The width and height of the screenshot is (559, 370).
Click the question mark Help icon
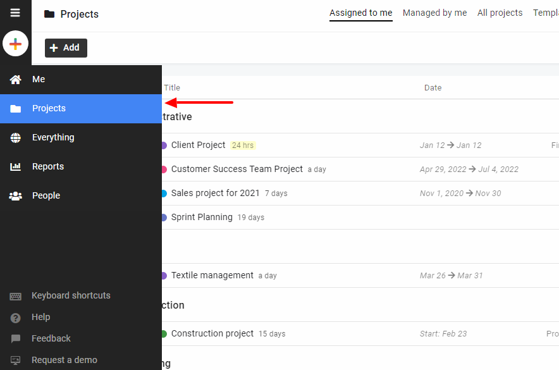(x=15, y=318)
